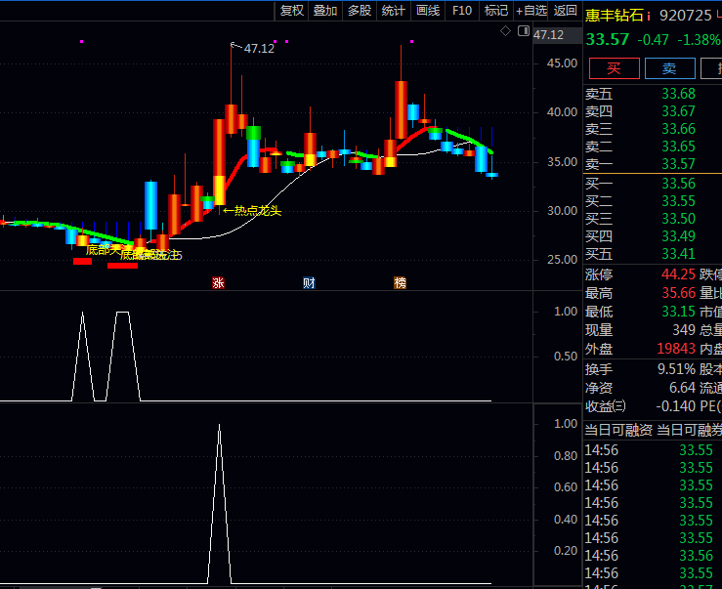
Task: Click the red 涨 event marker
Action: click(218, 282)
